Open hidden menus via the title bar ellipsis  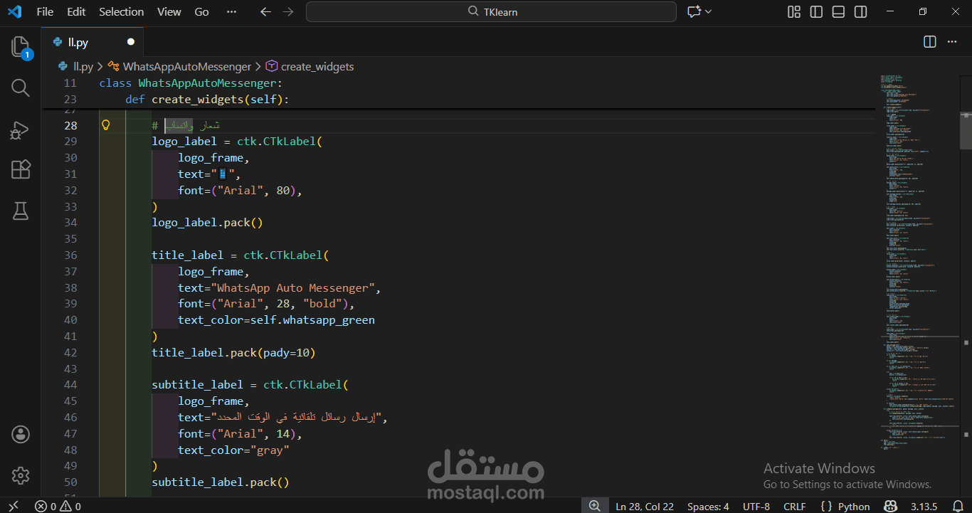pos(231,11)
